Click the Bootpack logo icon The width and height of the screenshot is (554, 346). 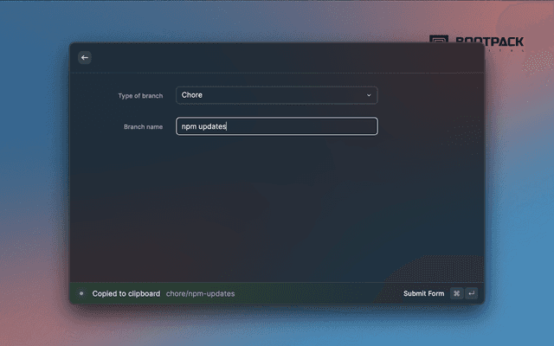pyautogui.click(x=440, y=39)
